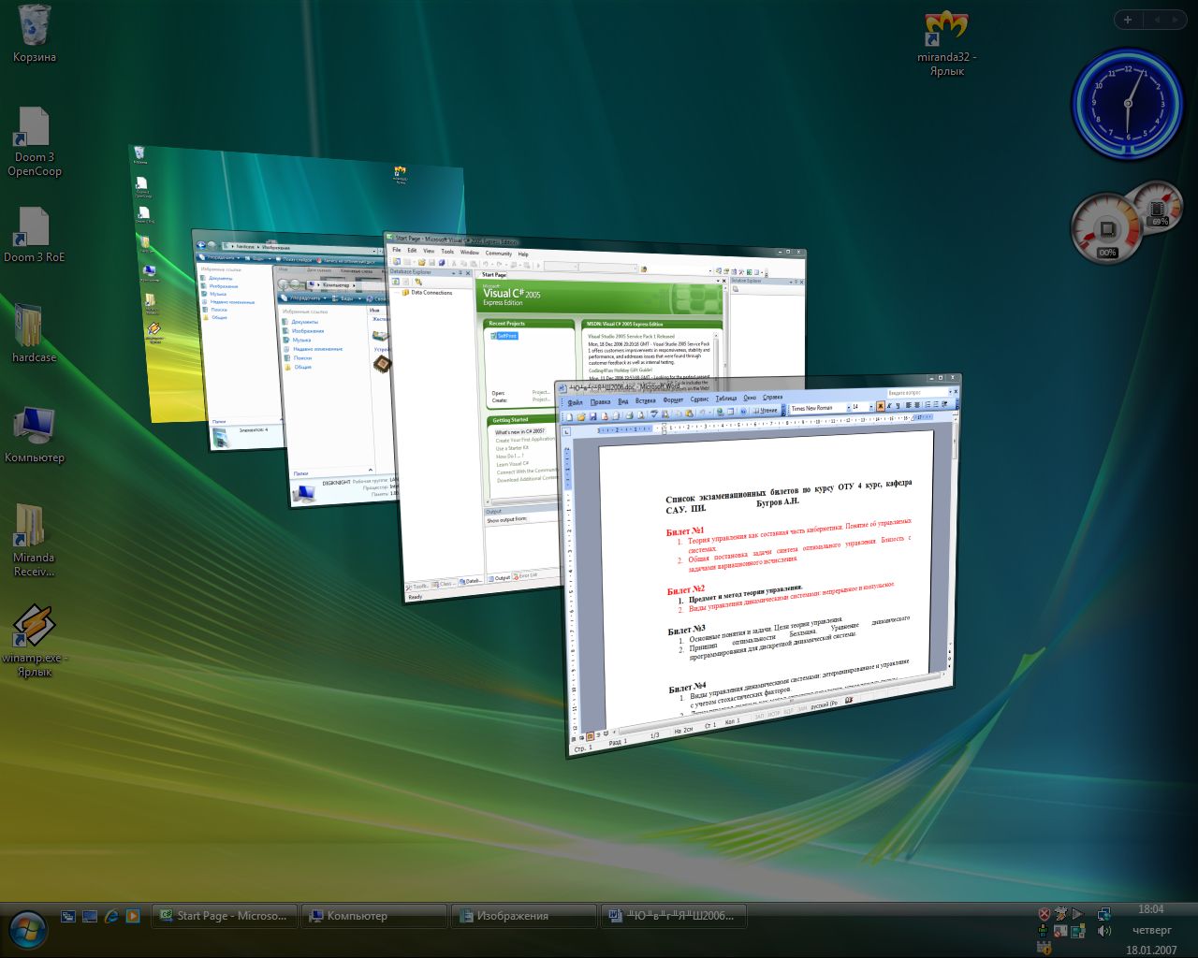Click Start Page - Microsoft taskbar button
The width and height of the screenshot is (1198, 958).
[x=225, y=916]
